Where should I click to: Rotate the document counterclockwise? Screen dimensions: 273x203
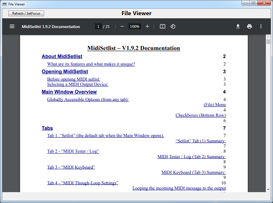(173, 26)
